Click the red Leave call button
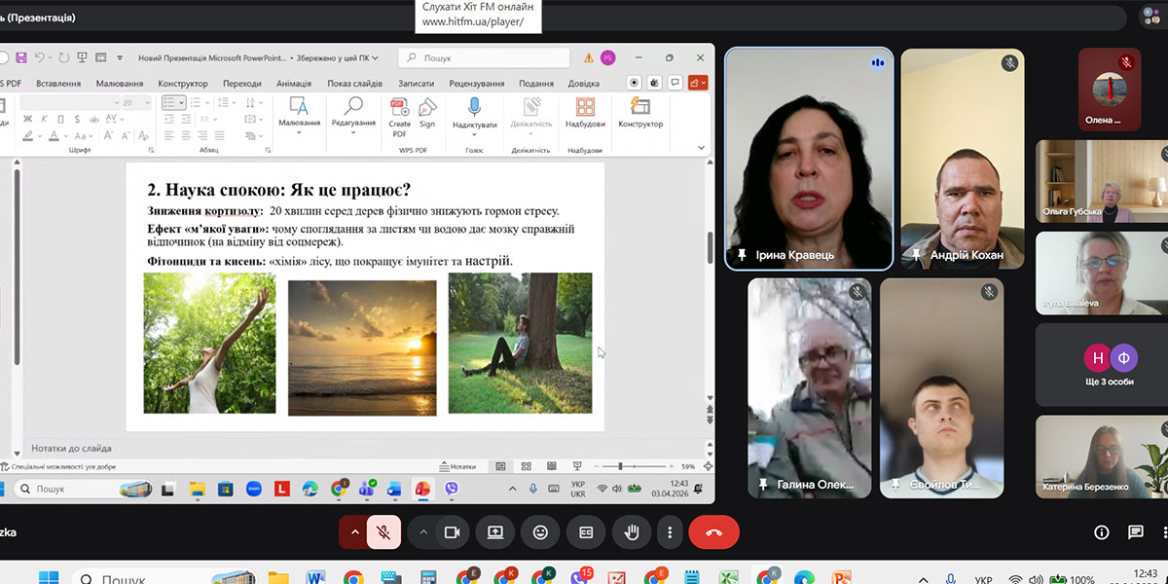The width and height of the screenshot is (1168, 584). point(713,532)
